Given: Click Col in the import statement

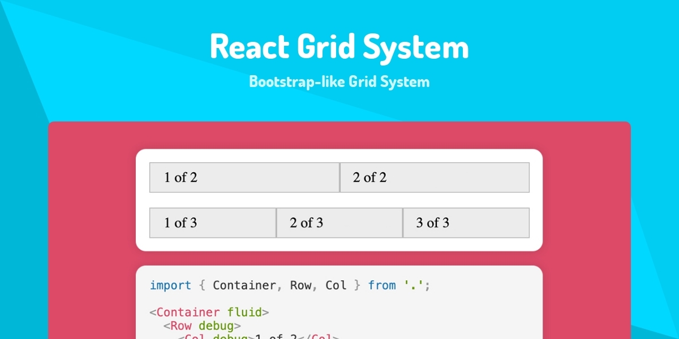Looking at the screenshot, I should click(x=336, y=285).
